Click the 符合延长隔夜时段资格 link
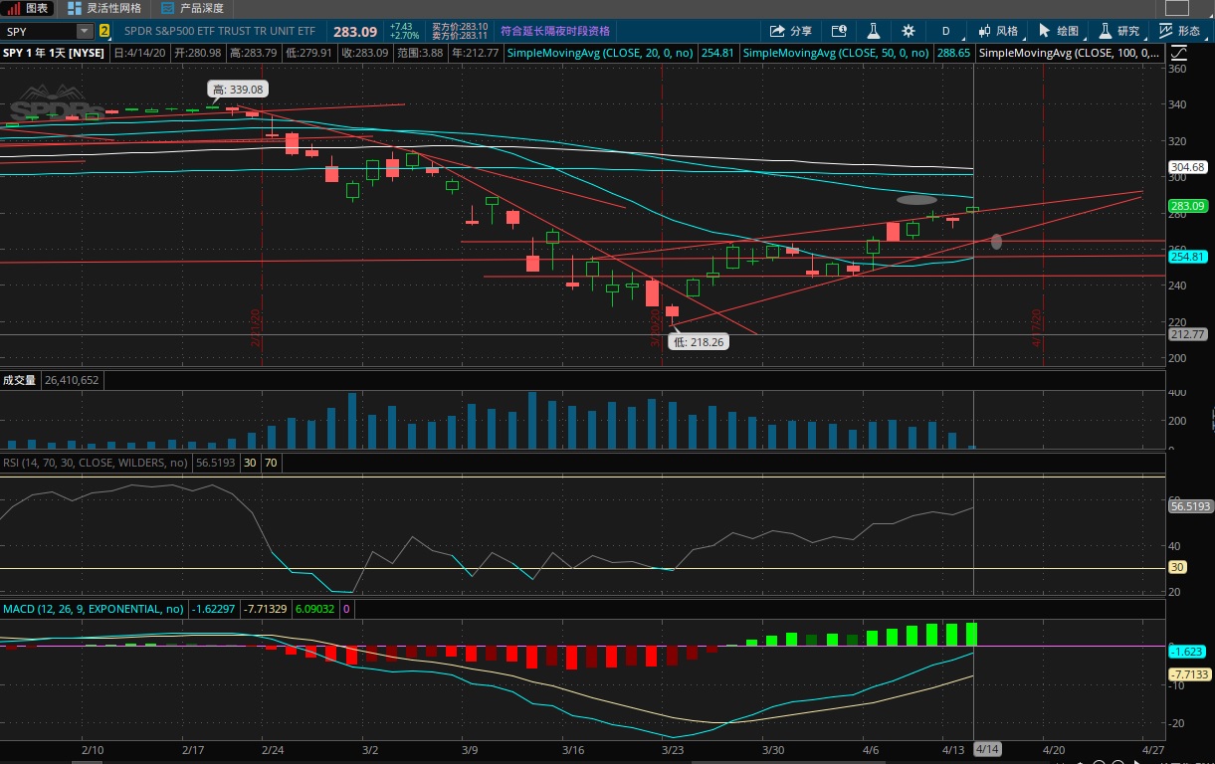Image resolution: width=1215 pixels, height=764 pixels. [555, 31]
